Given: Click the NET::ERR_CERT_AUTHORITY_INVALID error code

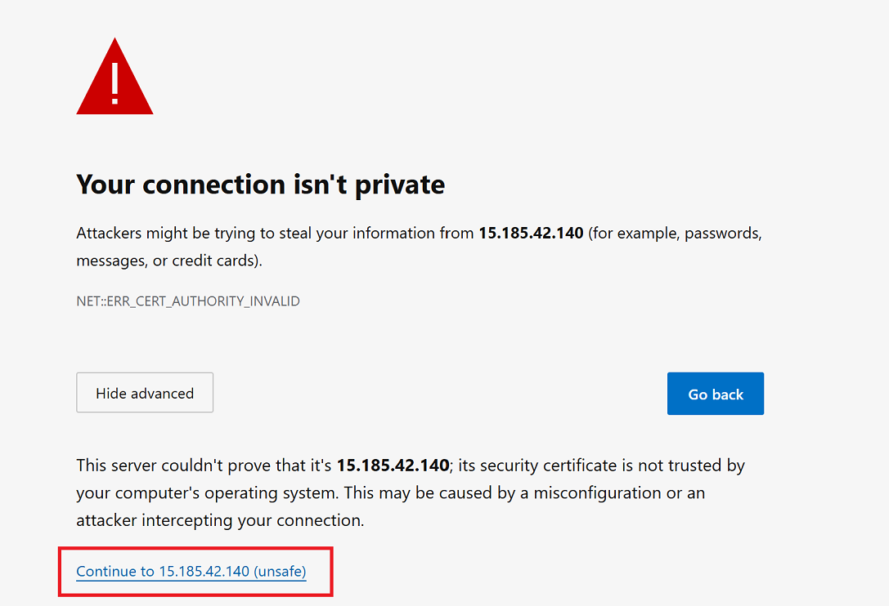Looking at the screenshot, I should 188,301.
